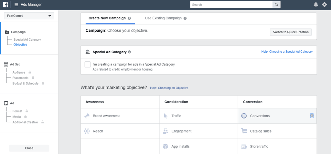Click the Store traffic shop icon
Viewport: 331px width, 154px height.
pyautogui.click(x=244, y=146)
